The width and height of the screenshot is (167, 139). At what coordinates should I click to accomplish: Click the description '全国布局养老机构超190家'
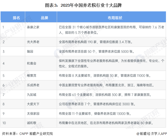[x=96, y=42]
